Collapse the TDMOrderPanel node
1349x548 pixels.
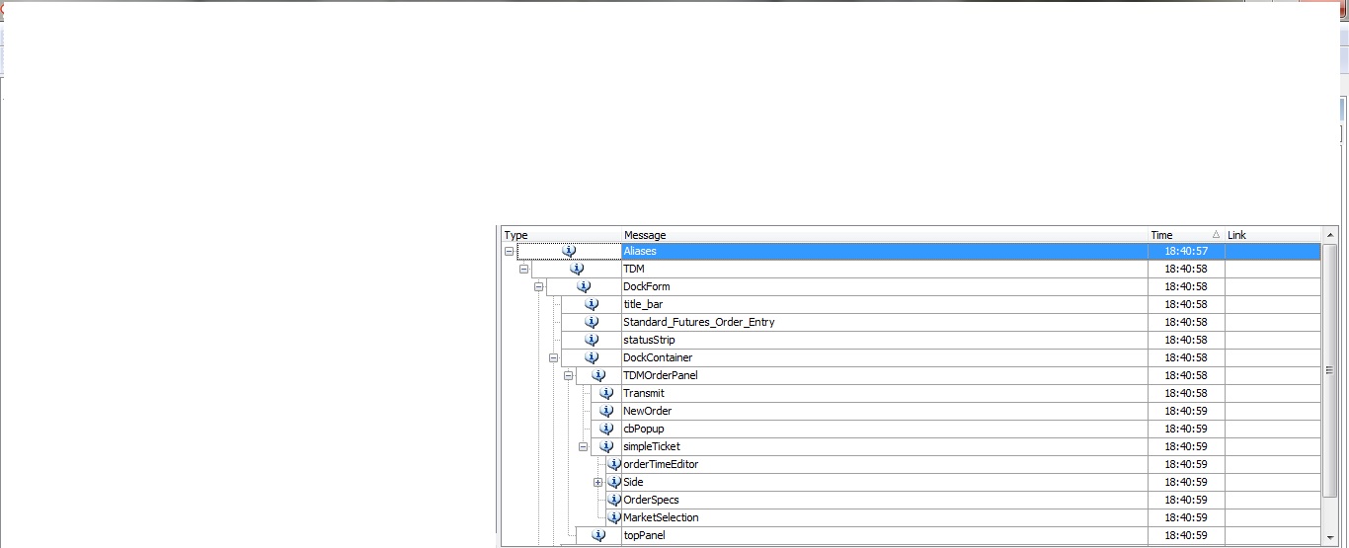[x=568, y=376]
